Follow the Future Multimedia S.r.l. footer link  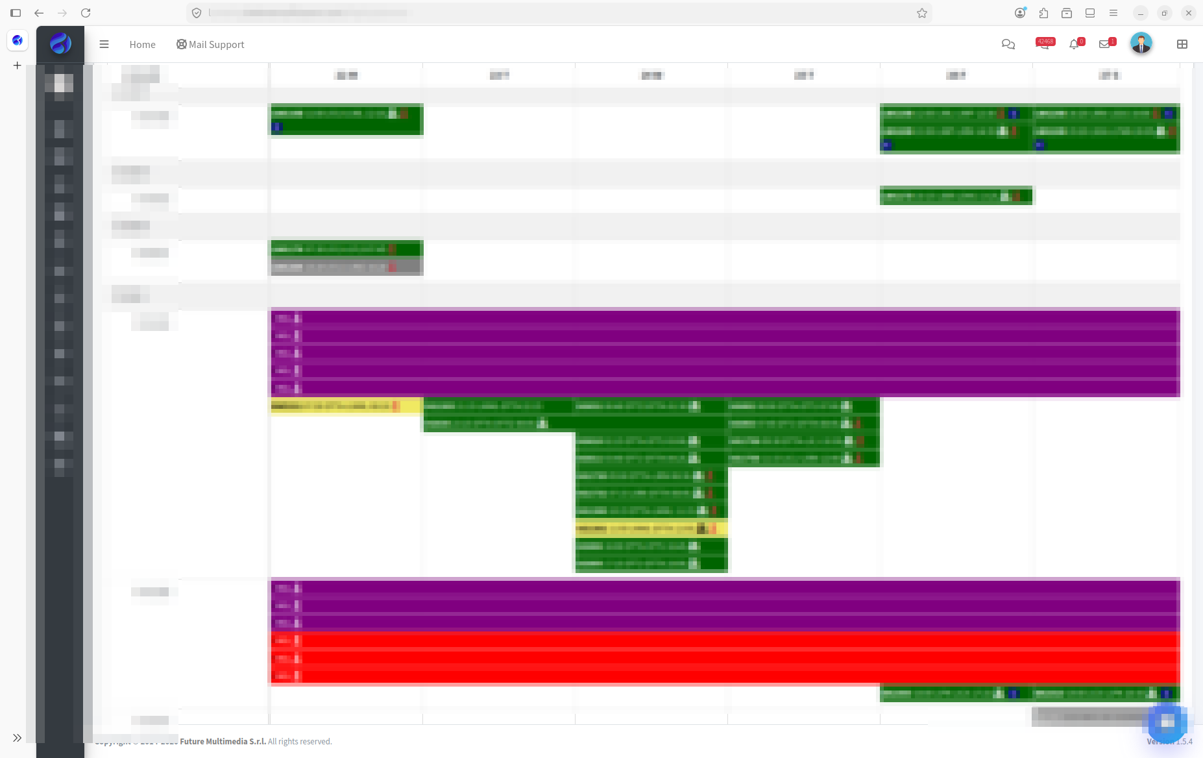click(223, 741)
